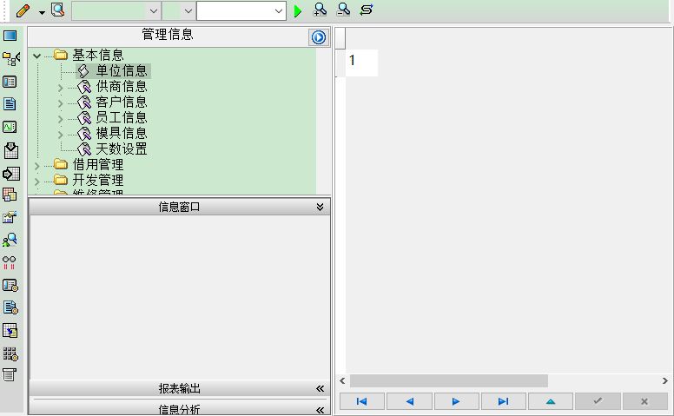Click the checkmark post button
This screenshot has width=674, height=416.
[598, 401]
